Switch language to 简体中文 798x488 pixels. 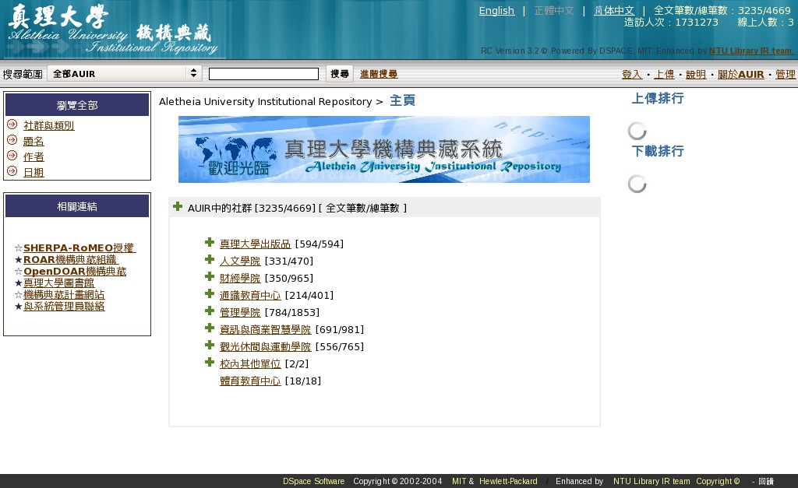coord(614,10)
